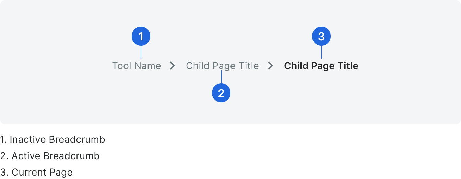Image resolution: width=461 pixels, height=179 pixels.
Task: Click the blue number 3 badge
Action: 321,36
